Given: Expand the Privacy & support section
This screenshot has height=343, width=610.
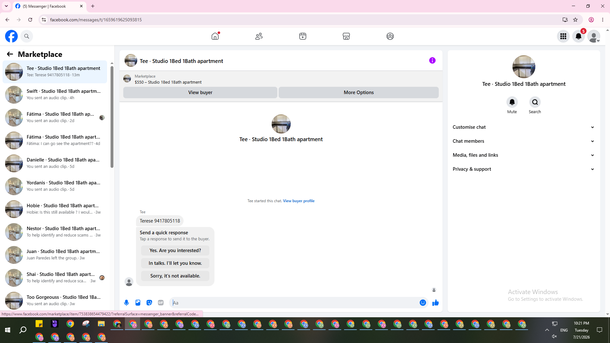Looking at the screenshot, I should click(524, 169).
